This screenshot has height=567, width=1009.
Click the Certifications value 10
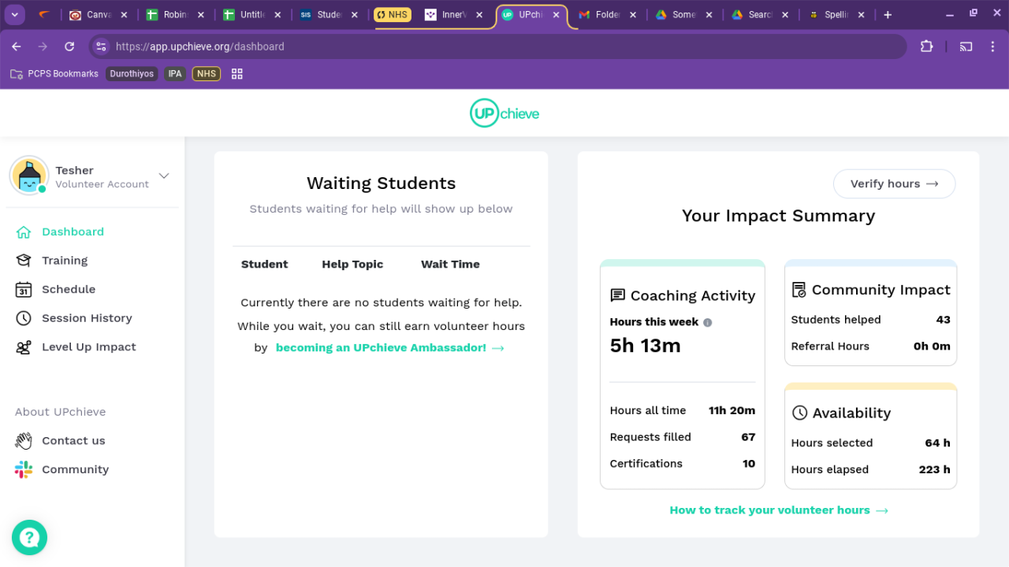pyautogui.click(x=749, y=464)
